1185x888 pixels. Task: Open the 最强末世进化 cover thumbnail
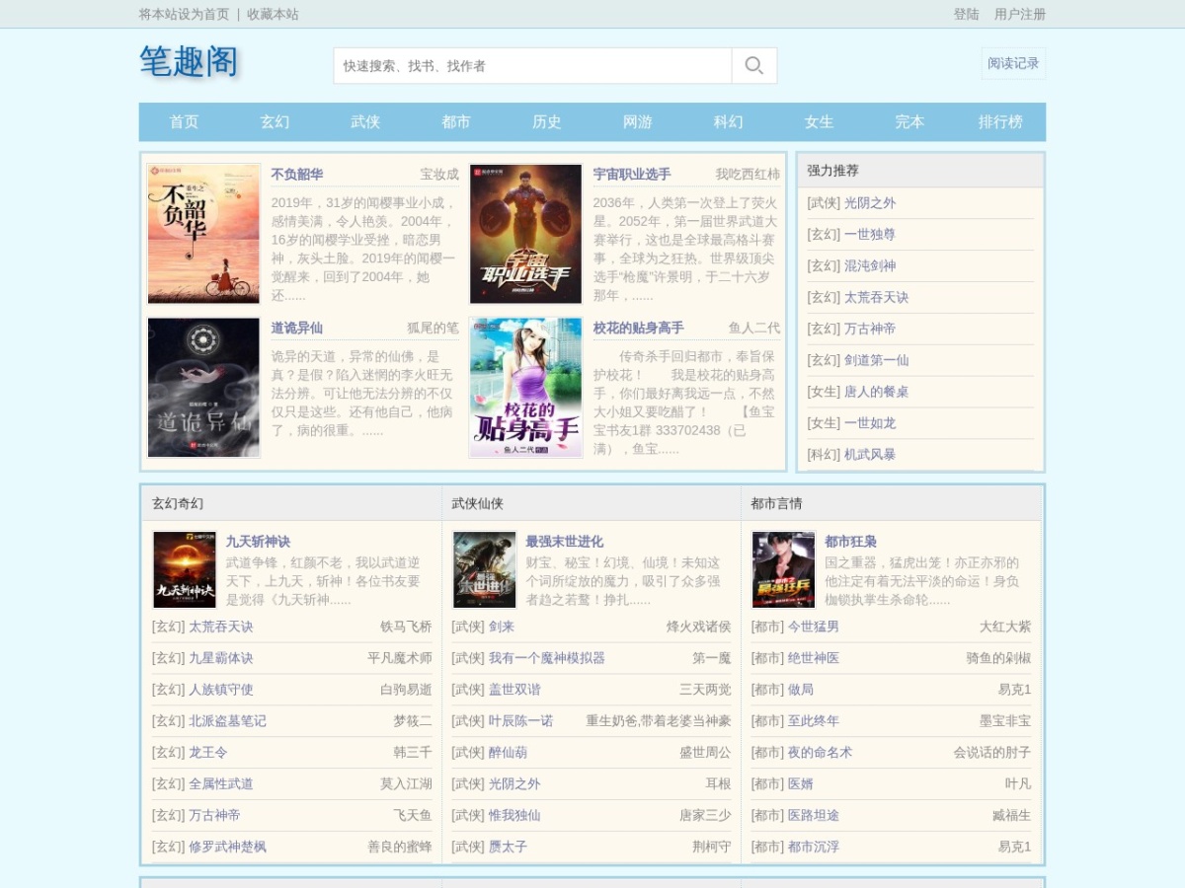pyautogui.click(x=485, y=570)
